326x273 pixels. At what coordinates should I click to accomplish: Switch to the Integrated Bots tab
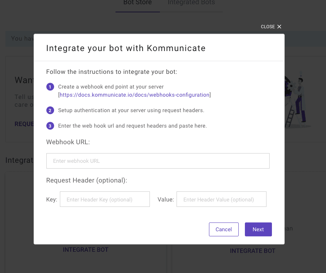191,3
